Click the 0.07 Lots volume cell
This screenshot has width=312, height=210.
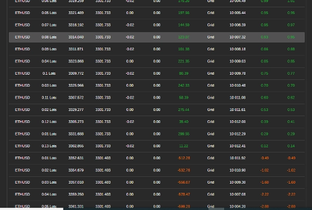[x=49, y=25]
